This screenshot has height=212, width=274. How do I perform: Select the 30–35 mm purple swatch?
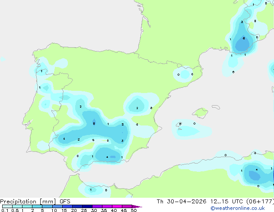(x=97, y=206)
